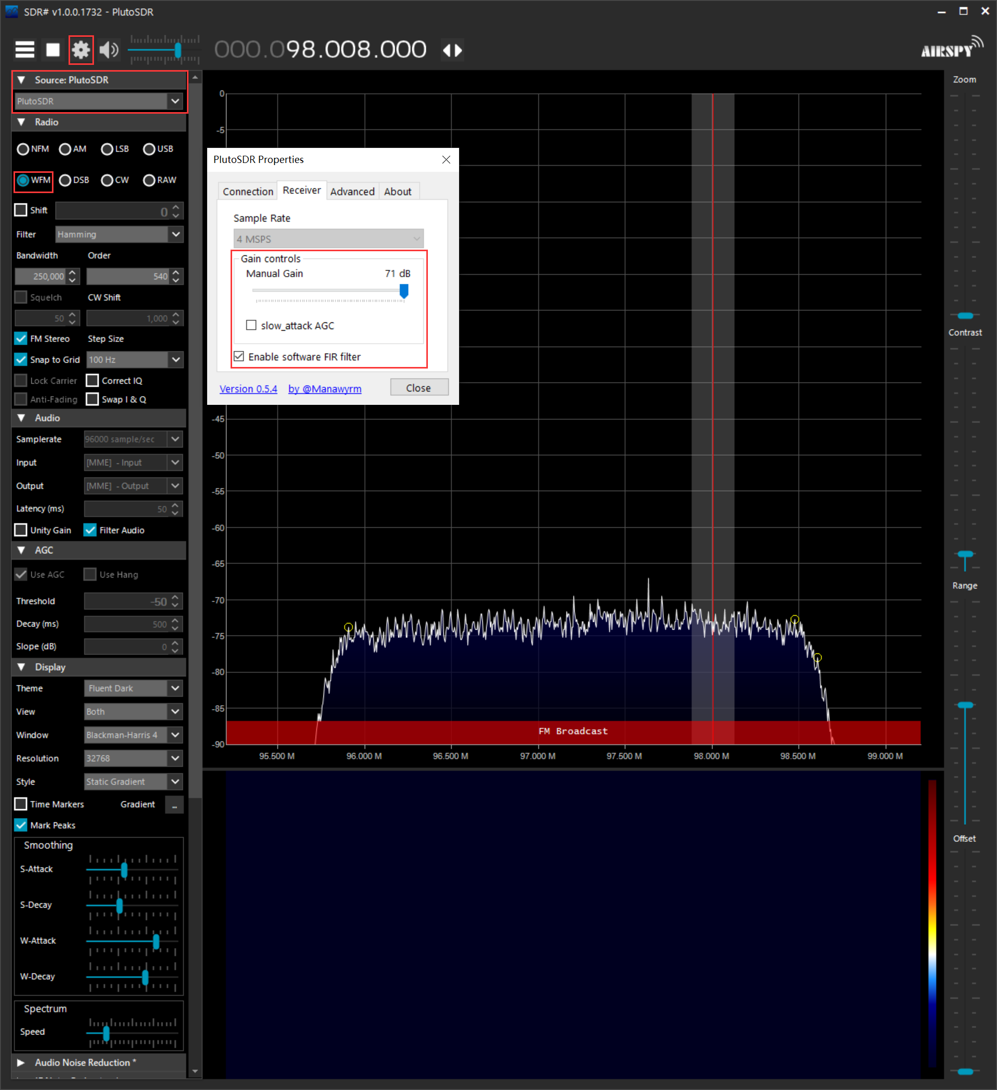Open the Gradient editor ellipsis button
The width and height of the screenshot is (997, 1090).
174,805
